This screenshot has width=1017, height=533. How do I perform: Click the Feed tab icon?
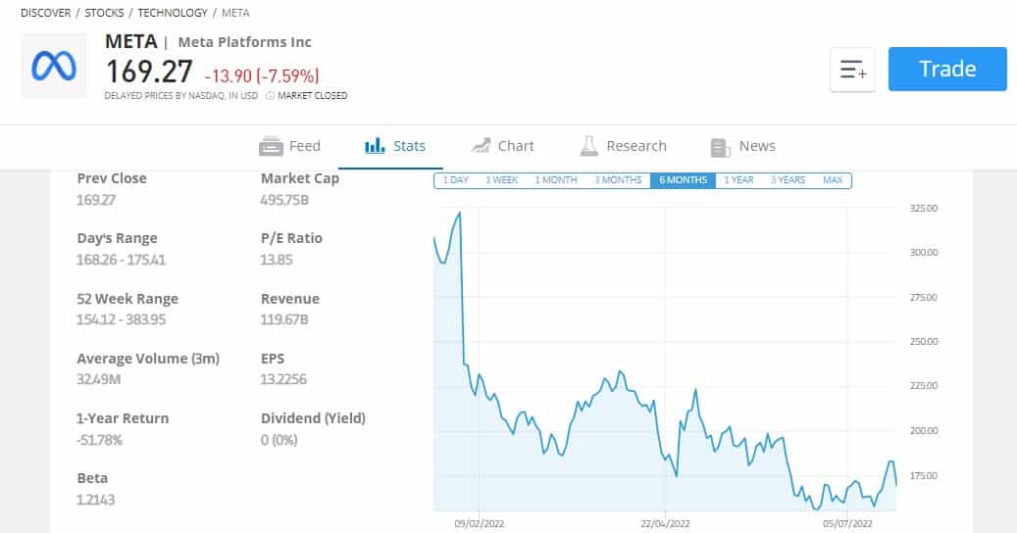pos(271,146)
